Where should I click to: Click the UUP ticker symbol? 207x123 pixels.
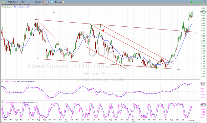tap(4, 2)
